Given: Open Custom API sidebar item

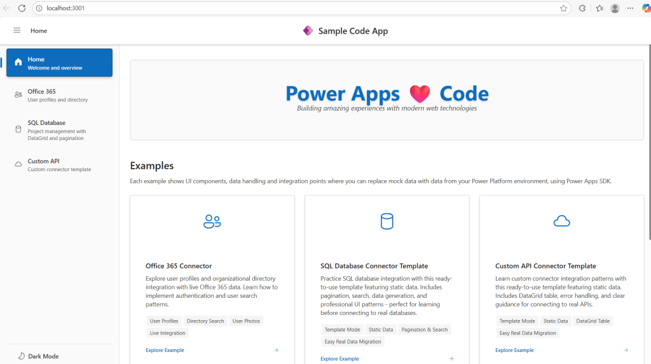Looking at the screenshot, I should pos(59,165).
